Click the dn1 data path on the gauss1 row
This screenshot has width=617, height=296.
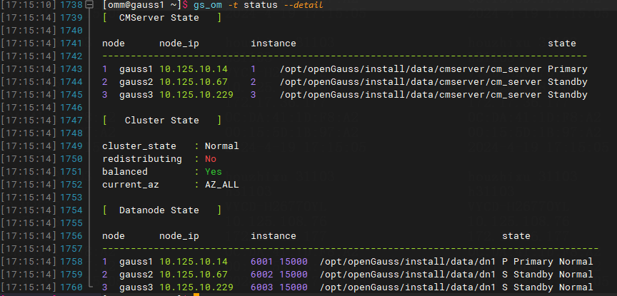(x=408, y=262)
